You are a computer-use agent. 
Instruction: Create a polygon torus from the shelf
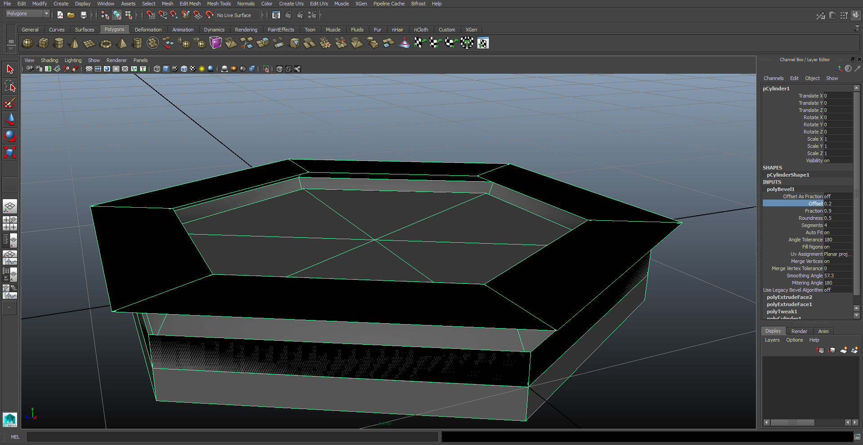(106, 43)
